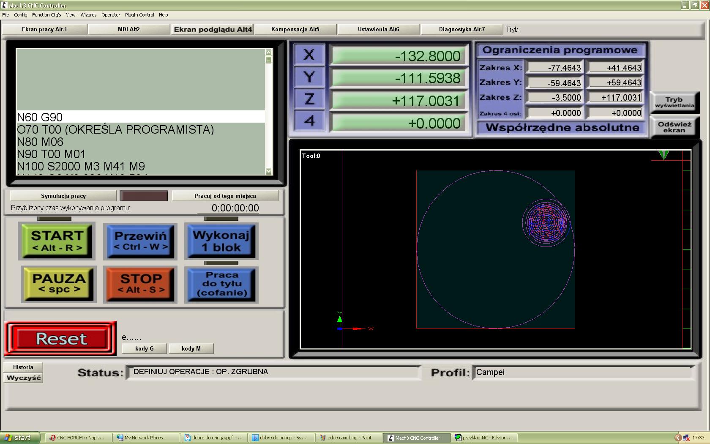Viewport: 710px width, 444px height.
Task: Click the green tool position marker in toolpath
Action: [664, 155]
